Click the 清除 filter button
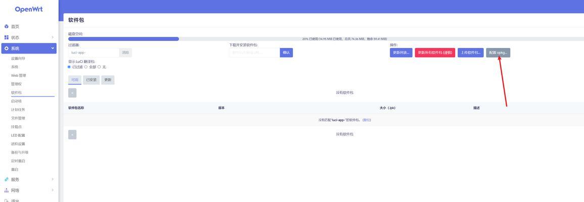The image size is (584, 202). point(125,53)
